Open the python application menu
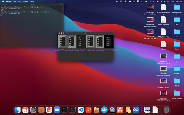The image size is (184, 115). tap(9, 1)
